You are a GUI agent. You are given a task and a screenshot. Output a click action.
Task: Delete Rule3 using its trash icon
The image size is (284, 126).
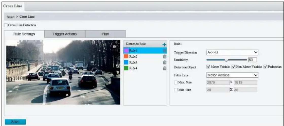point(165,62)
